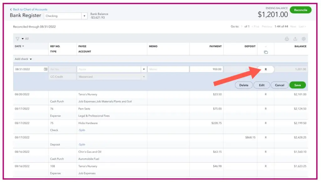This screenshot has width=321, height=182.
Task: Select the Pam Seitz payee cell
Action: pyautogui.click(x=84, y=109)
